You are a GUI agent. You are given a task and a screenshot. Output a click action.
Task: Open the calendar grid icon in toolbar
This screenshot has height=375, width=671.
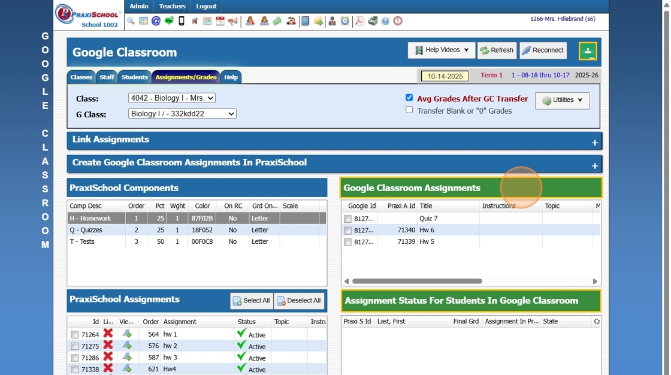tap(143, 21)
